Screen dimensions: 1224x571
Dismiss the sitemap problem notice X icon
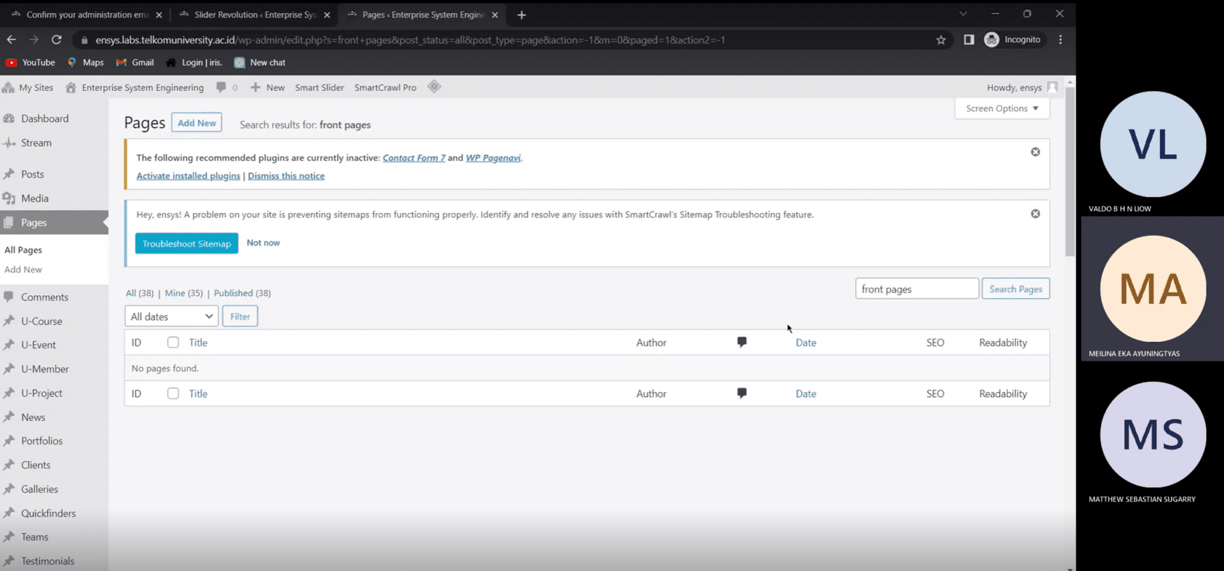(1035, 214)
